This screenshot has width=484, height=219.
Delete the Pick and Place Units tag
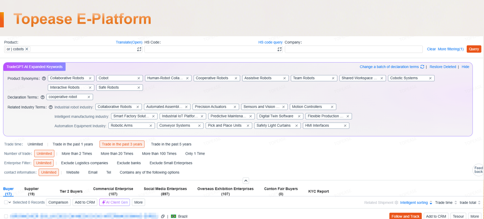coord(248,126)
